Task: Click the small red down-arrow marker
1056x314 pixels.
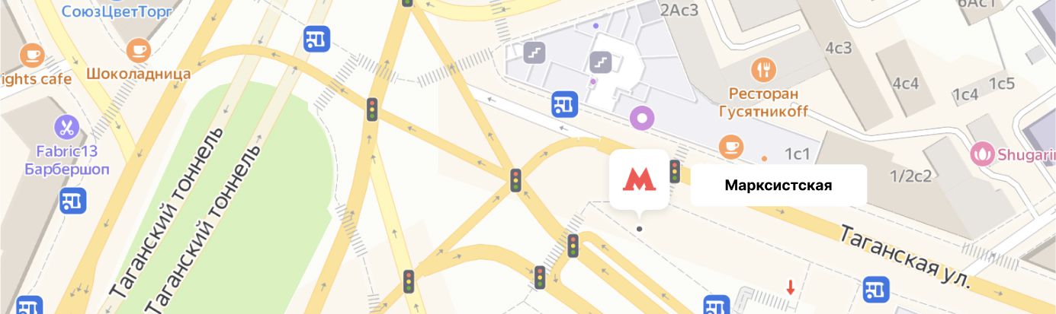Action: tap(791, 287)
